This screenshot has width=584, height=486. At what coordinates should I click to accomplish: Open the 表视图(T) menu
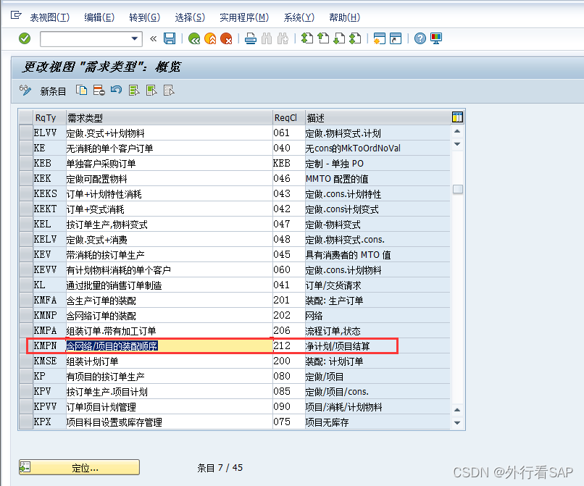pyautogui.click(x=49, y=17)
